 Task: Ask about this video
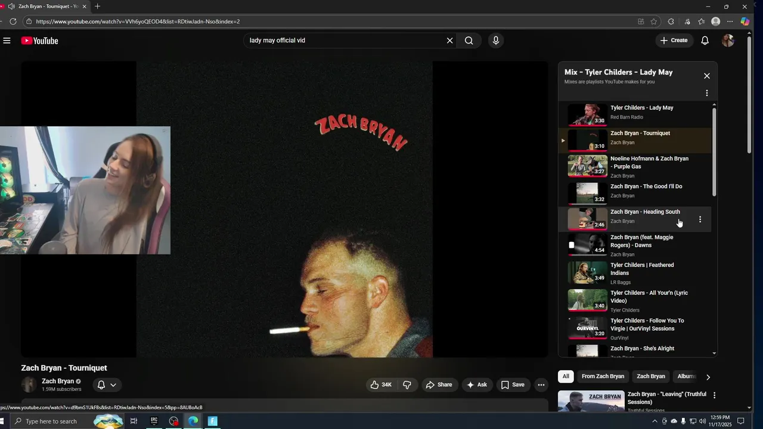[477, 385]
